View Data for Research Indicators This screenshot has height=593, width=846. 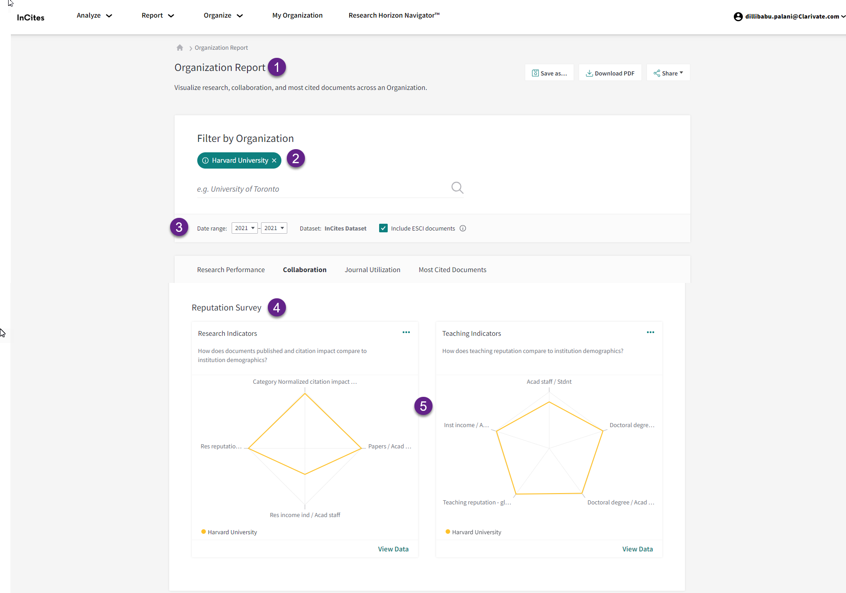tap(393, 549)
